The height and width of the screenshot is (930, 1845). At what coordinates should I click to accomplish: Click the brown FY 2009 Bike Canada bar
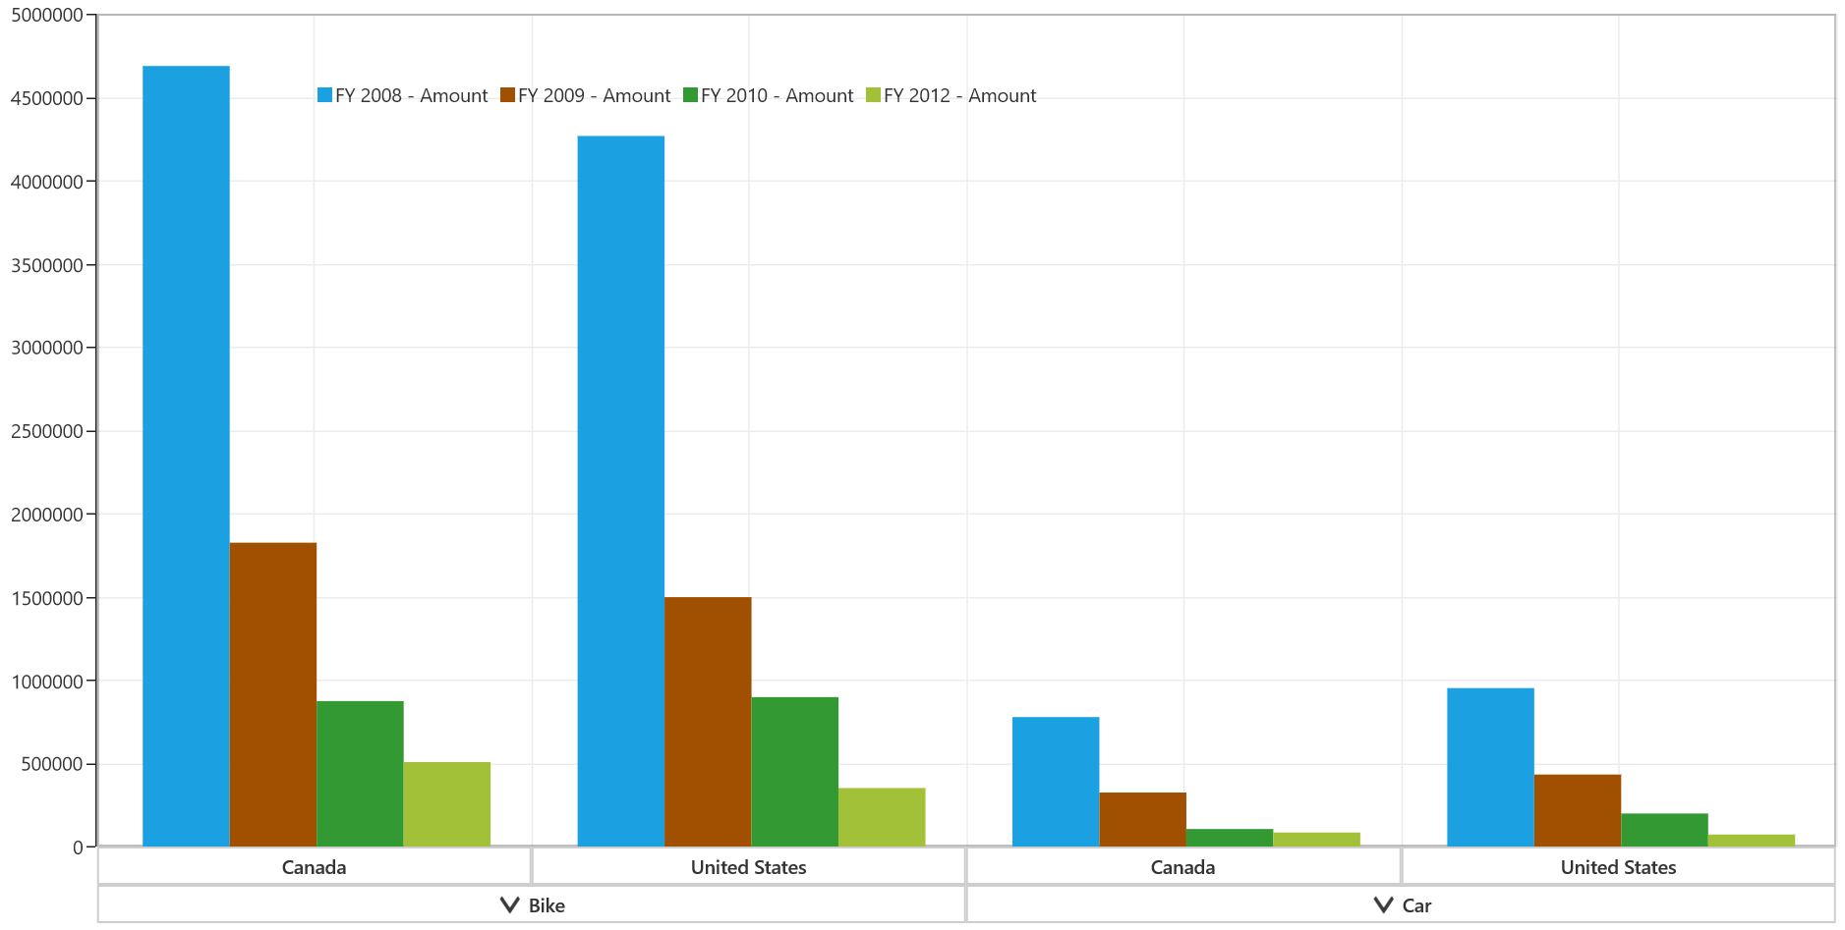(x=273, y=694)
